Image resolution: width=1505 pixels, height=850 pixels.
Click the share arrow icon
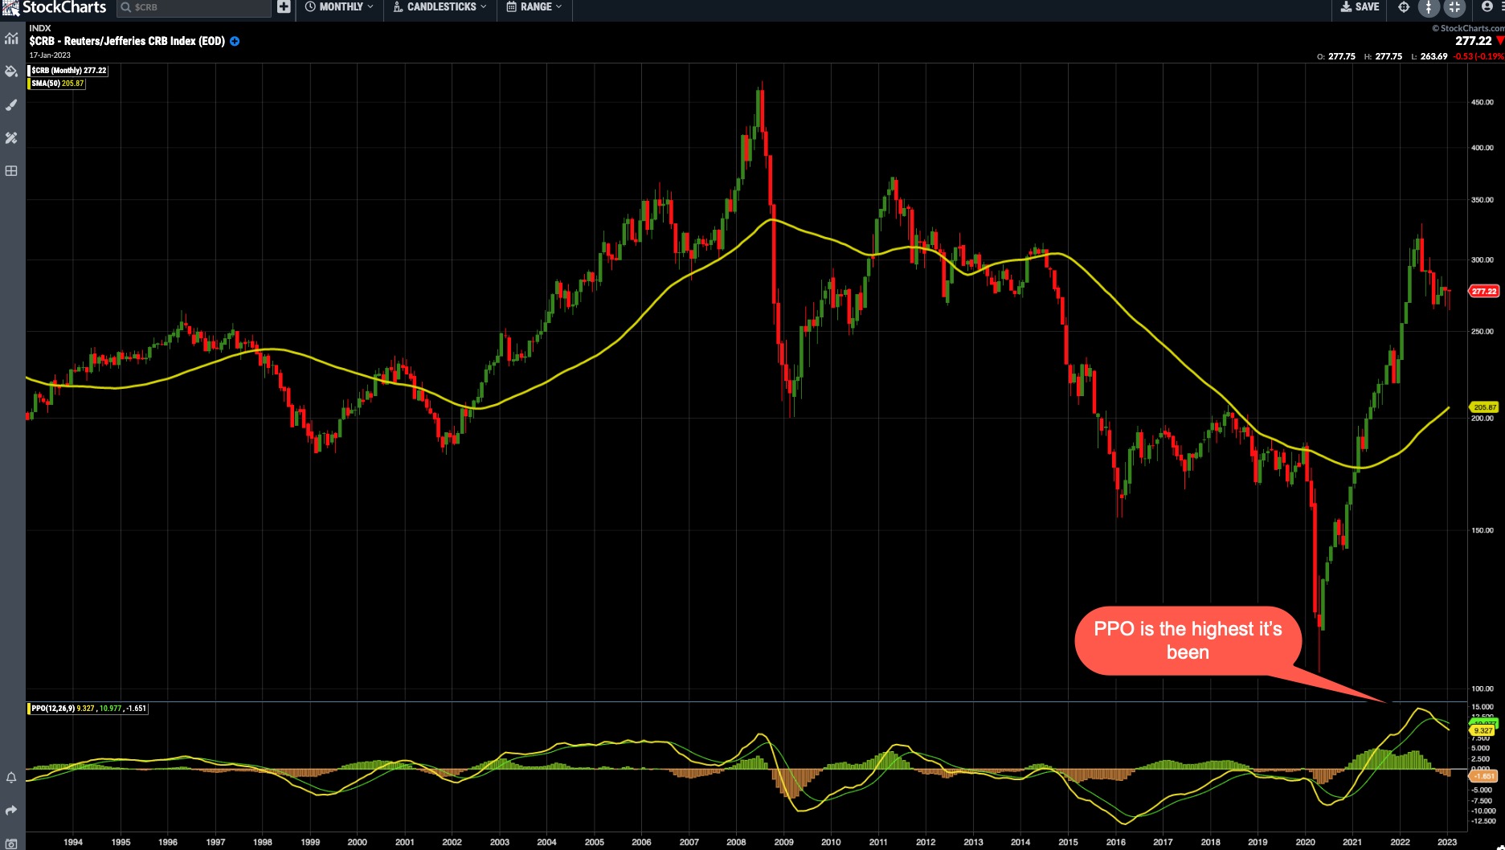[x=11, y=811]
